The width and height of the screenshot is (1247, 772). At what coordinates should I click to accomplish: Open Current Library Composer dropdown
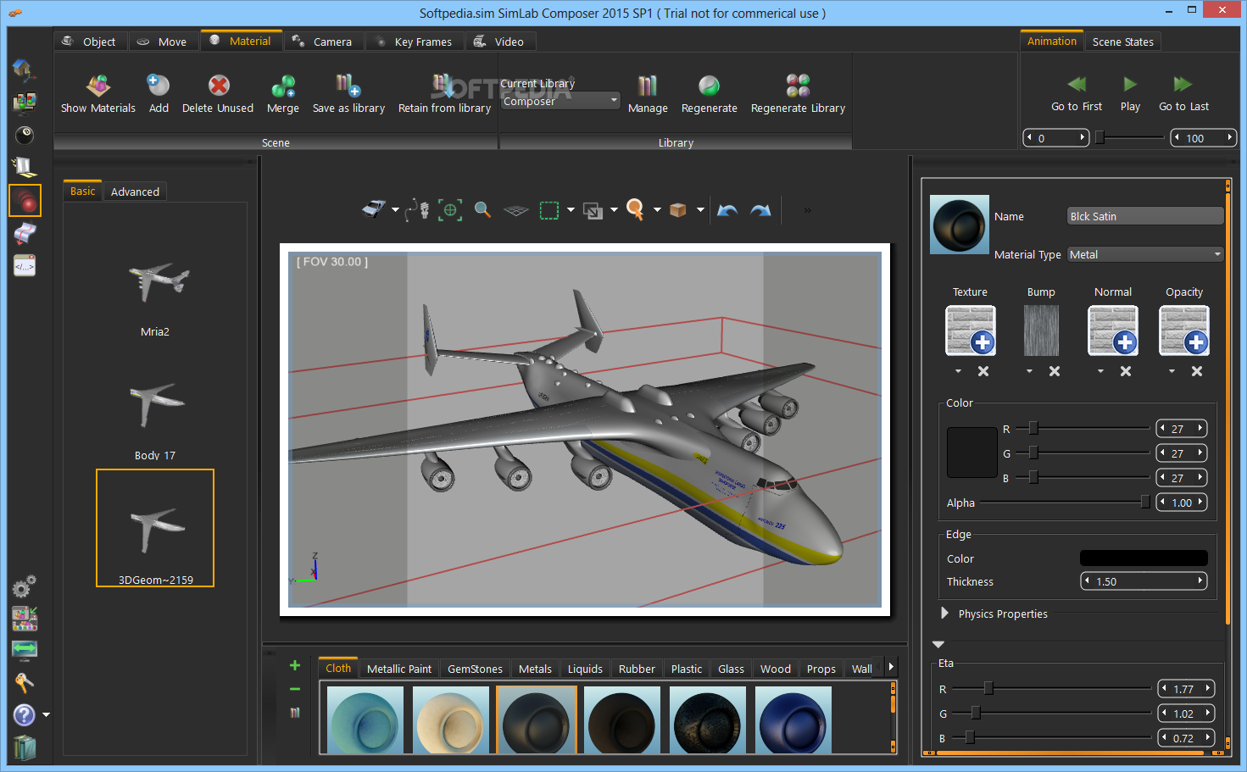tap(560, 101)
